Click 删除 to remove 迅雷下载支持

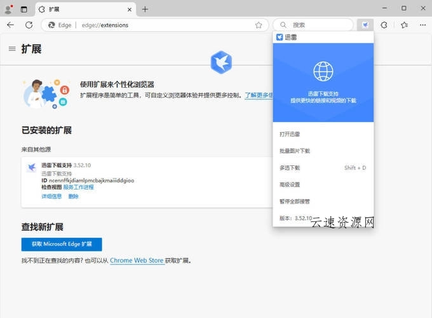(73, 197)
